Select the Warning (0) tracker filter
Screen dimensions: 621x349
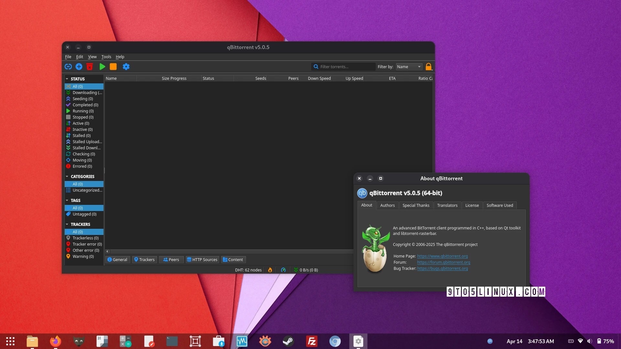click(x=84, y=256)
